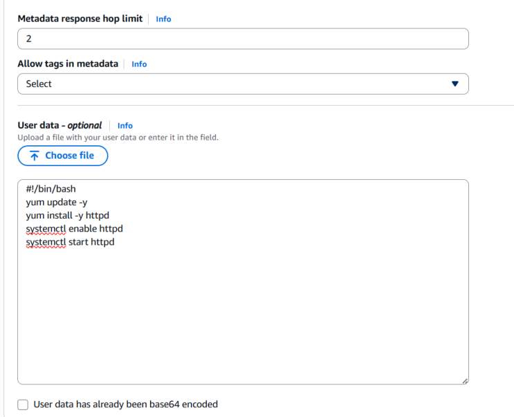Check 'User data has already been base64 encoded'
The width and height of the screenshot is (514, 417).
(23, 405)
